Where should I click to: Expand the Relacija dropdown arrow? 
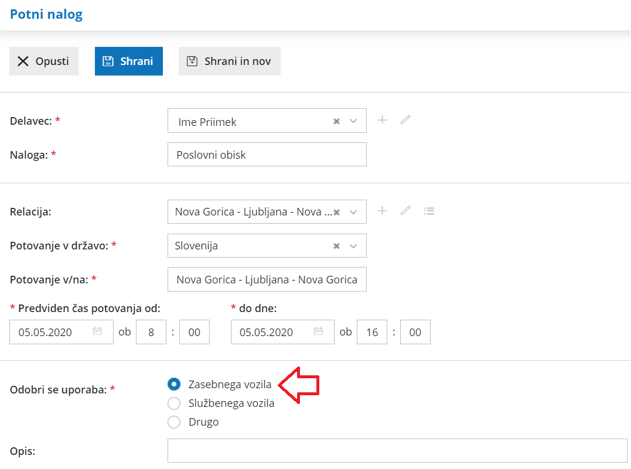pos(353,212)
